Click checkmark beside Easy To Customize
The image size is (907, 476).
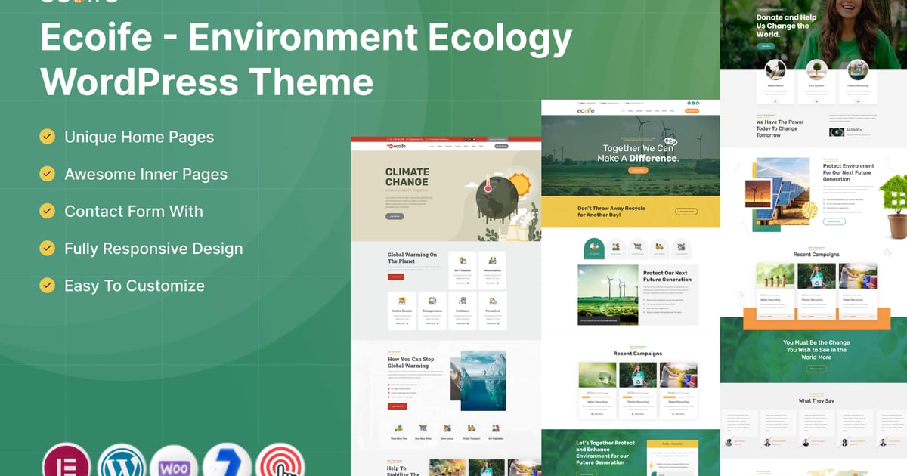[48, 286]
